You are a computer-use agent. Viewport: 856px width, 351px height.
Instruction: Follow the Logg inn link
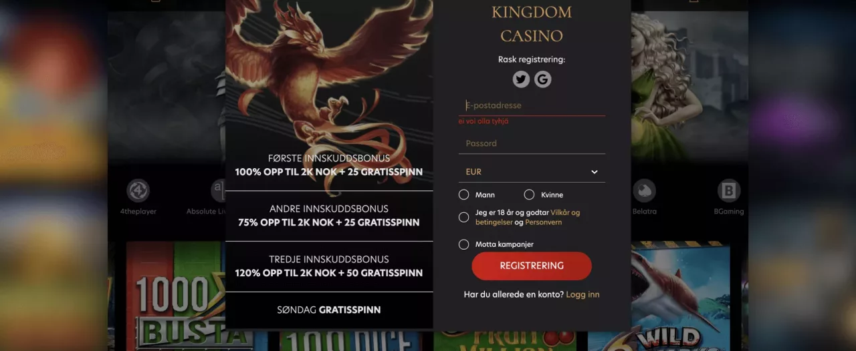point(582,294)
